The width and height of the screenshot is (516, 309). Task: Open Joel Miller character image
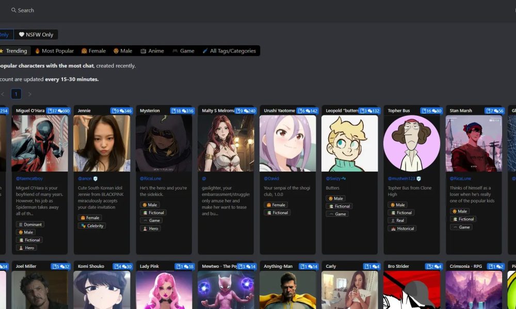tap(40, 290)
